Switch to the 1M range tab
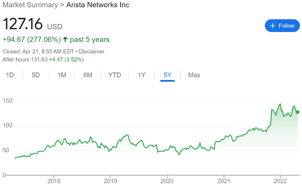The image size is (302, 191). (x=62, y=75)
